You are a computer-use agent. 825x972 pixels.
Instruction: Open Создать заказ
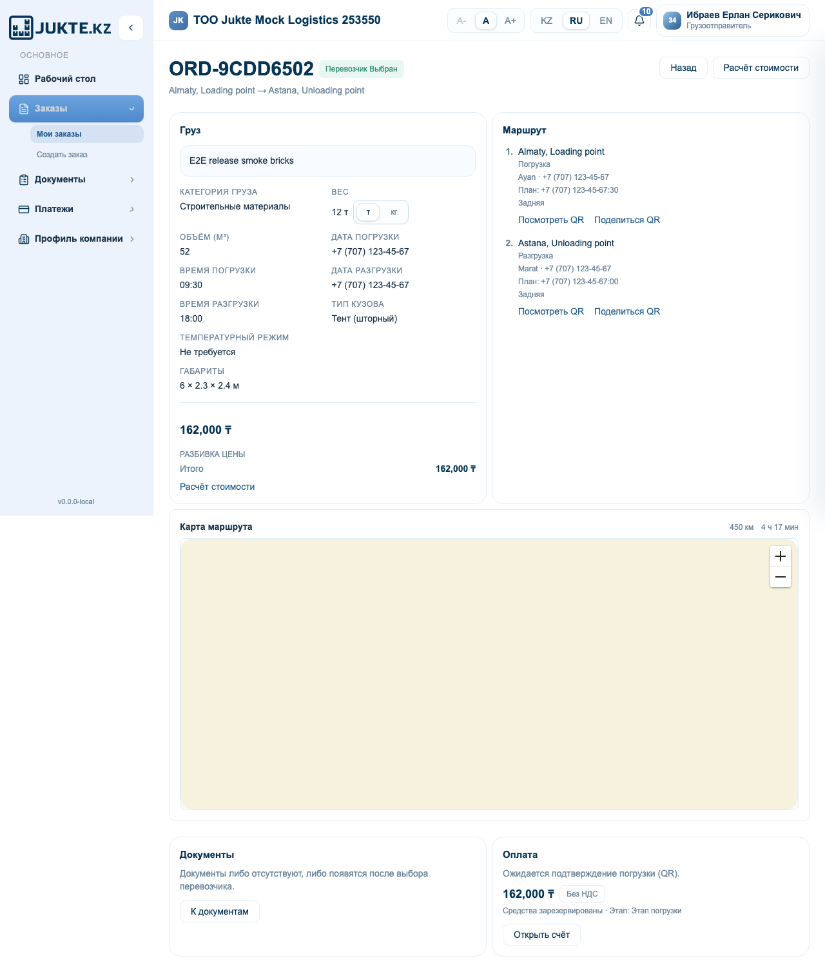pyautogui.click(x=86, y=155)
